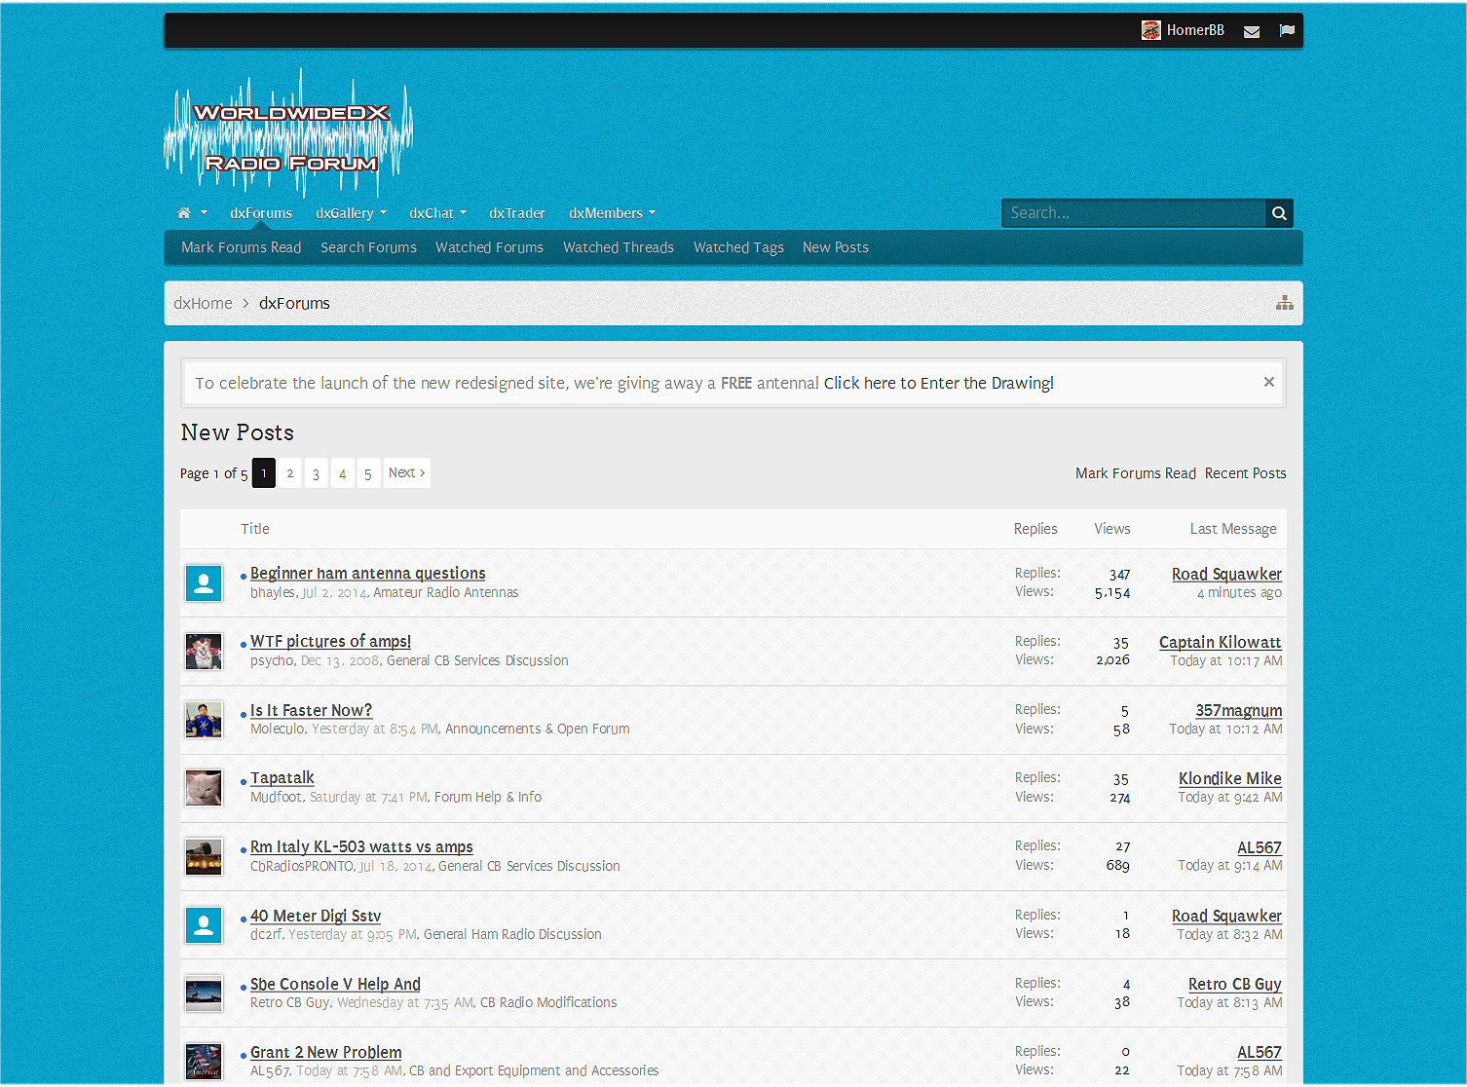Open the dxTrader tab

coord(516,213)
